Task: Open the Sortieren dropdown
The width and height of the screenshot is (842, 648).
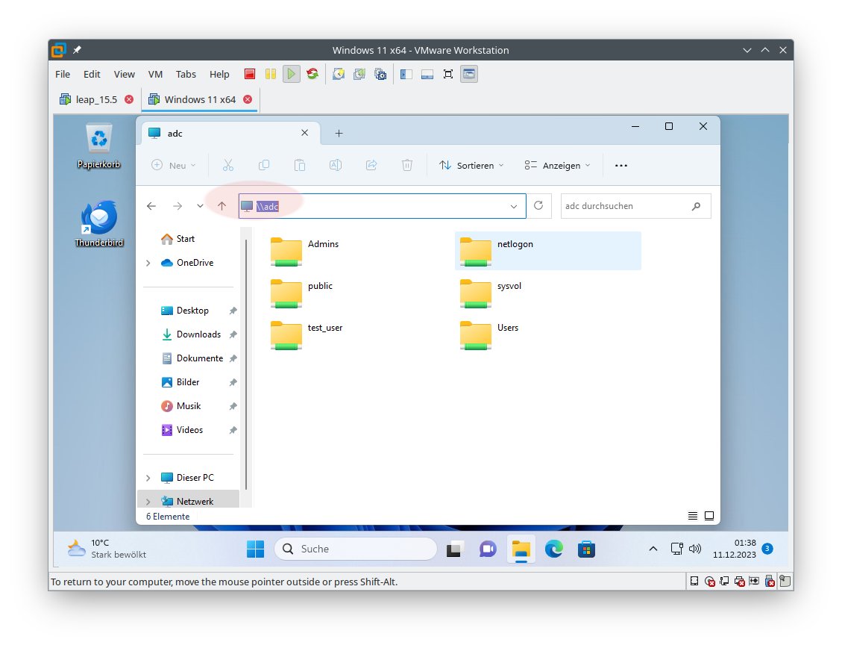Action: coord(471,166)
